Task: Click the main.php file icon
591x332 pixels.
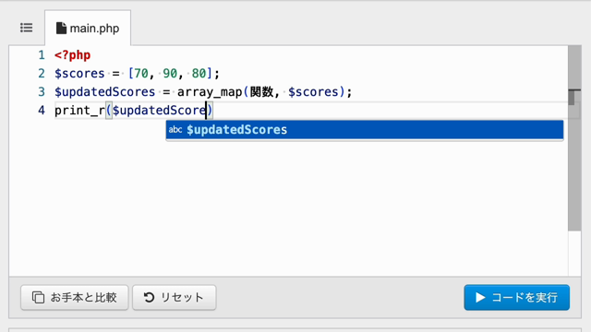Action: (x=61, y=29)
